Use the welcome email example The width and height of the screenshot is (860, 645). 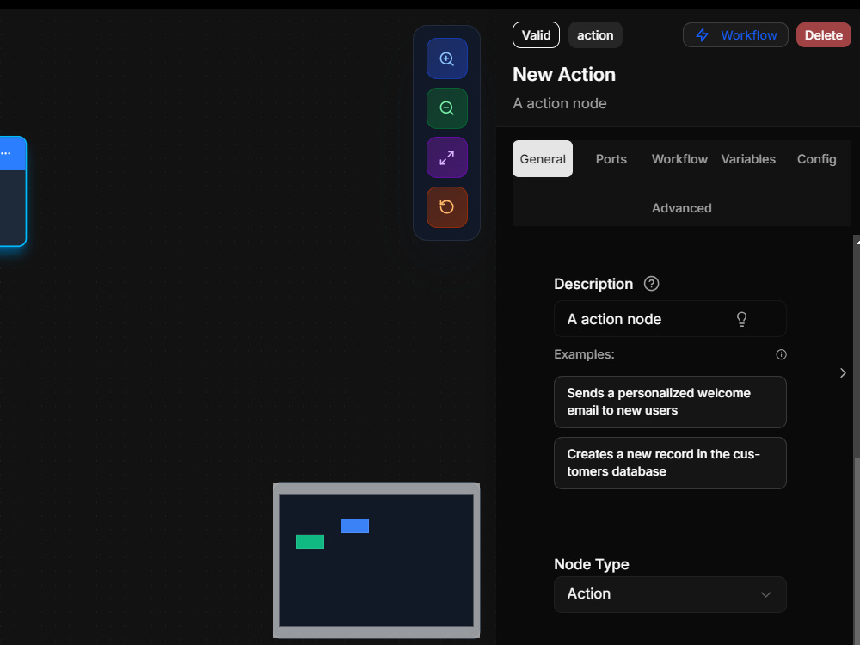(x=670, y=402)
